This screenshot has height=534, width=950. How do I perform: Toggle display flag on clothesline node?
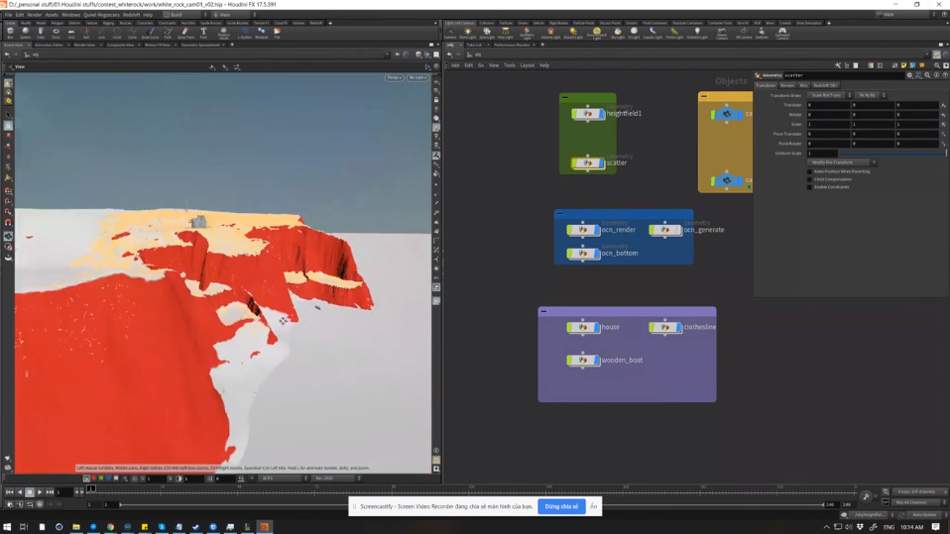click(678, 328)
